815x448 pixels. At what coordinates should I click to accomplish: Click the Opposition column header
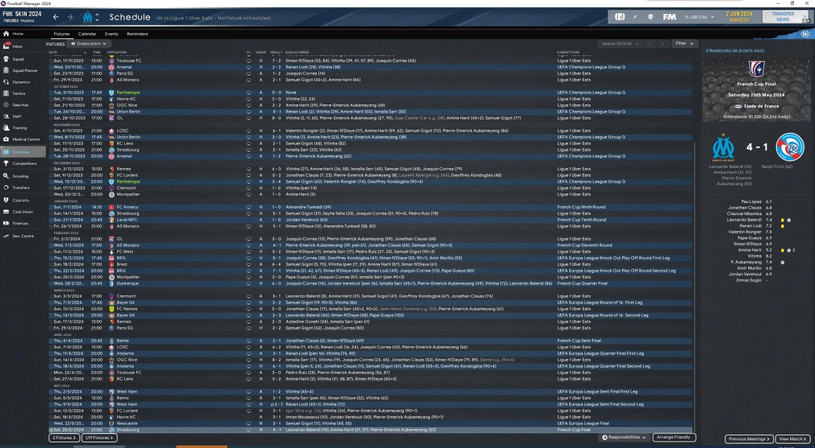[x=117, y=52]
